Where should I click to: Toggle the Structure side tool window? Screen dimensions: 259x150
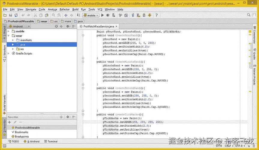pos(5,53)
